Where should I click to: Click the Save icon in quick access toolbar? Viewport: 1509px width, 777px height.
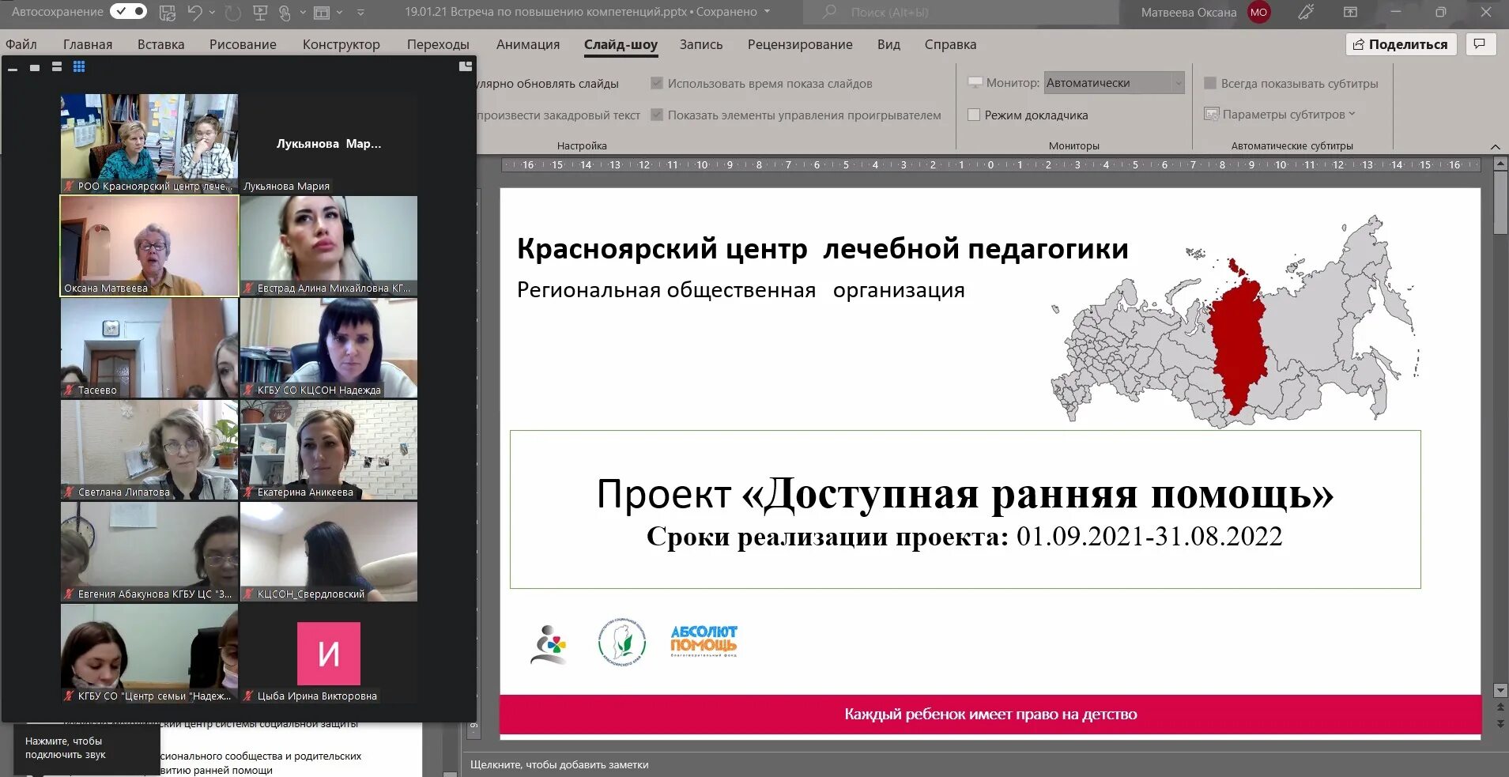pos(167,12)
